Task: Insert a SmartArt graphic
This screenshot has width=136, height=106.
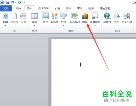Action: point(74,18)
